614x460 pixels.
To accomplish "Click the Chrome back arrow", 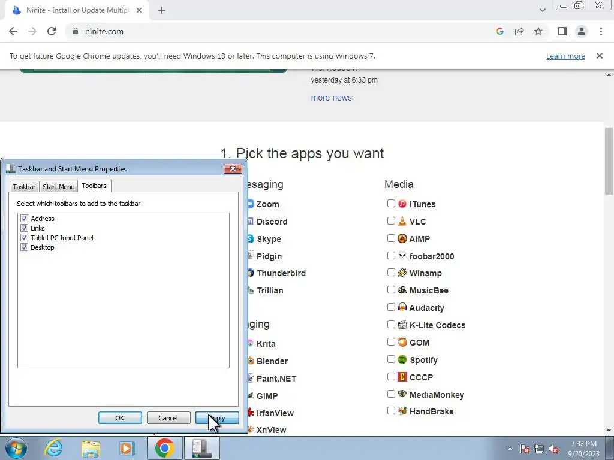I will point(13,31).
